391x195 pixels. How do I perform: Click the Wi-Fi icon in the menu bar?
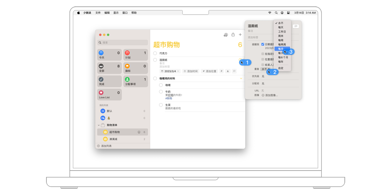coord(270,13)
